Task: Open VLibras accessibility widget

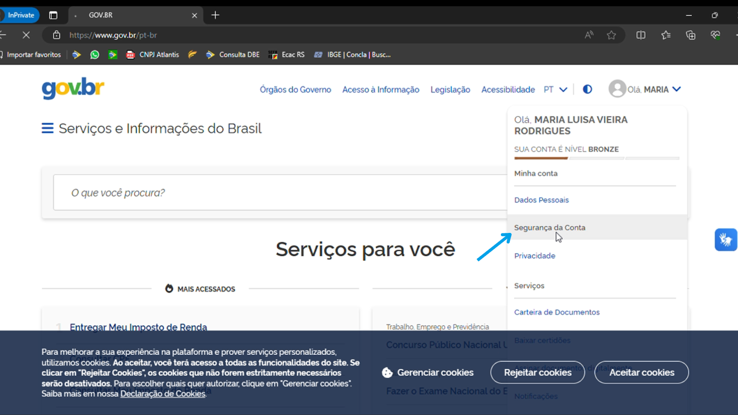Action: click(726, 240)
